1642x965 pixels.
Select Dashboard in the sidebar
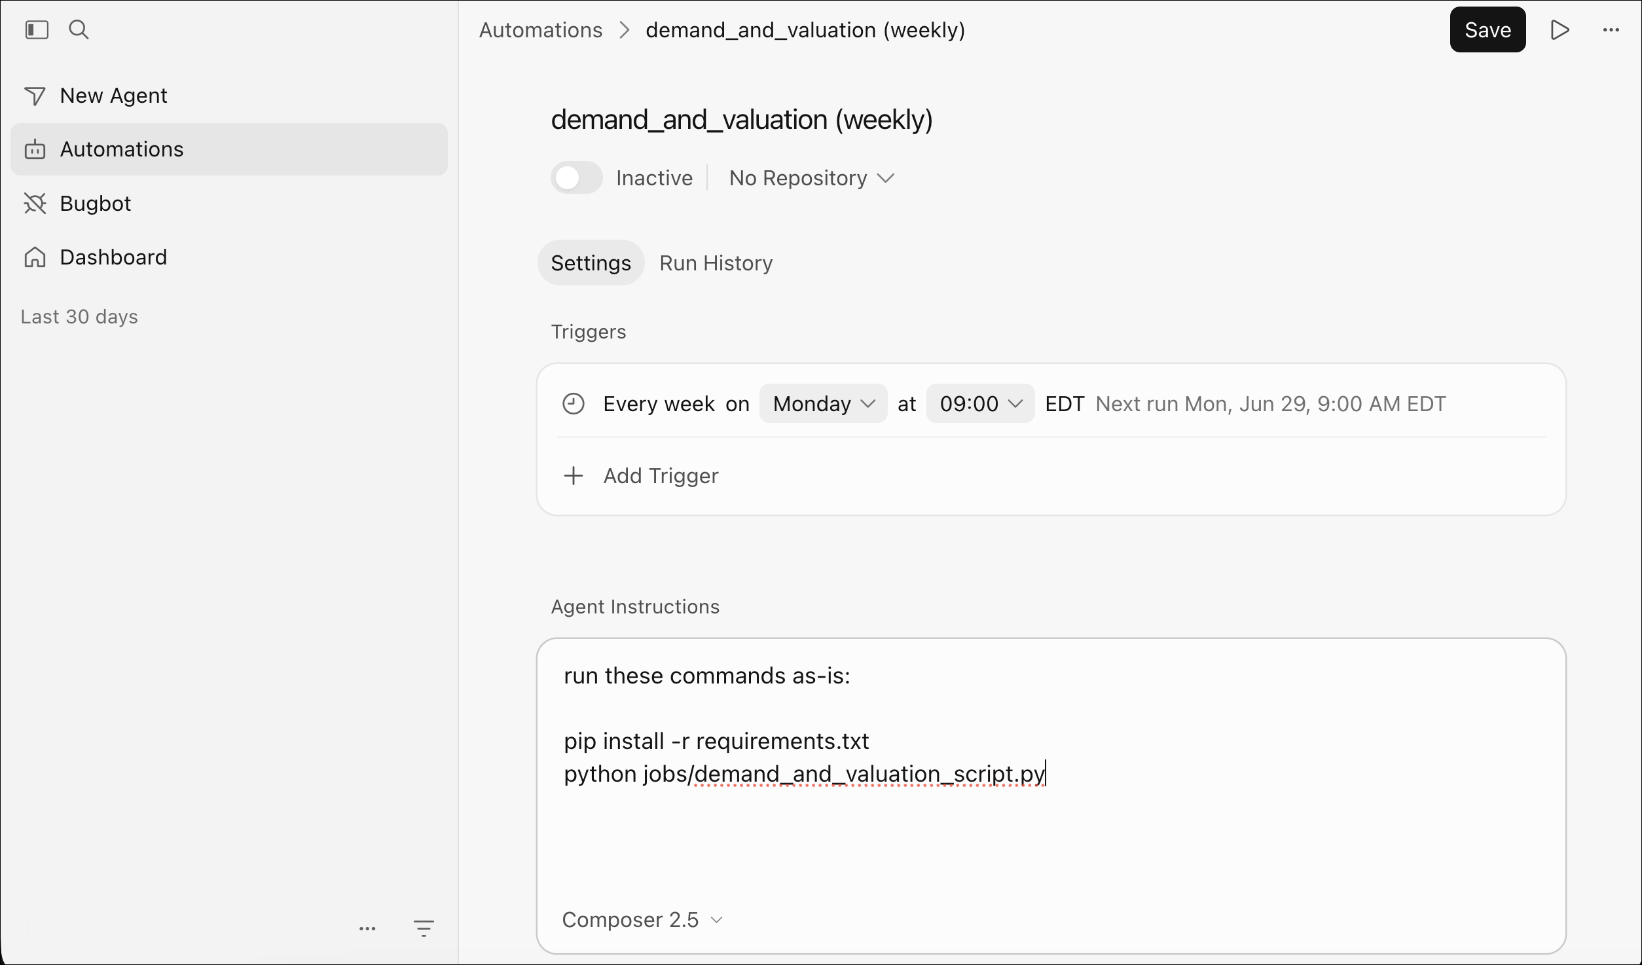tap(228, 257)
